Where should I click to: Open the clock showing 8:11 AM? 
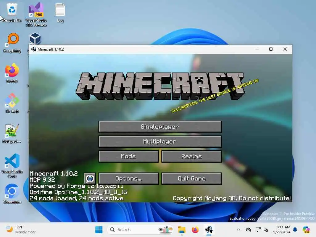(x=282, y=230)
